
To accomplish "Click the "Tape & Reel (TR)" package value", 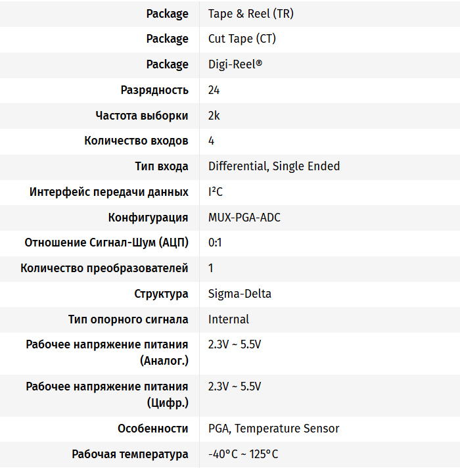I will (x=250, y=14).
